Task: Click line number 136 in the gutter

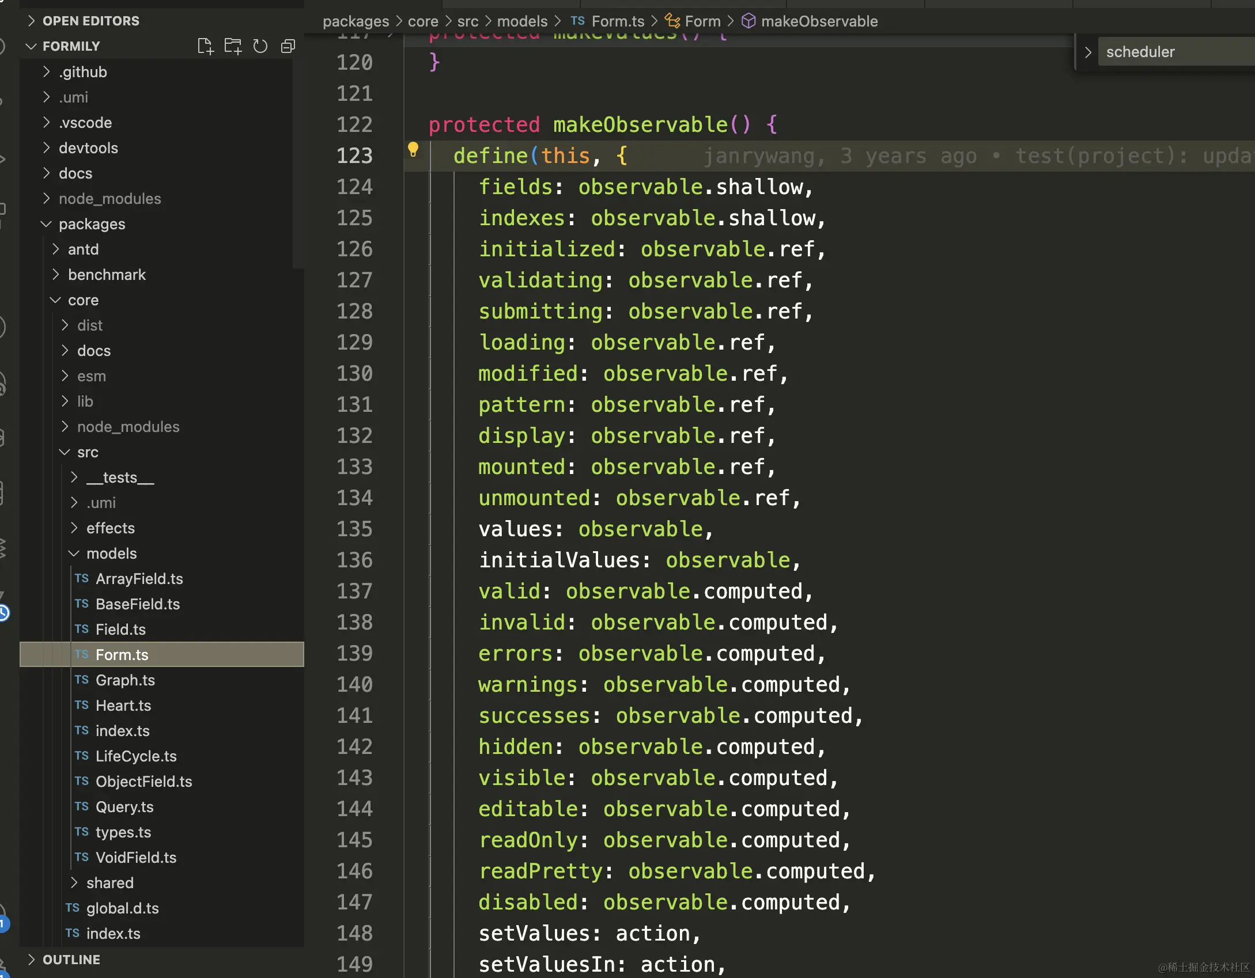Action: 354,560
